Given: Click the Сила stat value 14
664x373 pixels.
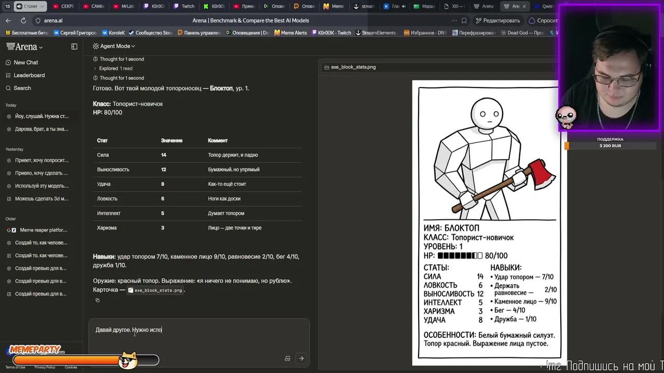Looking at the screenshot, I should tap(164, 155).
